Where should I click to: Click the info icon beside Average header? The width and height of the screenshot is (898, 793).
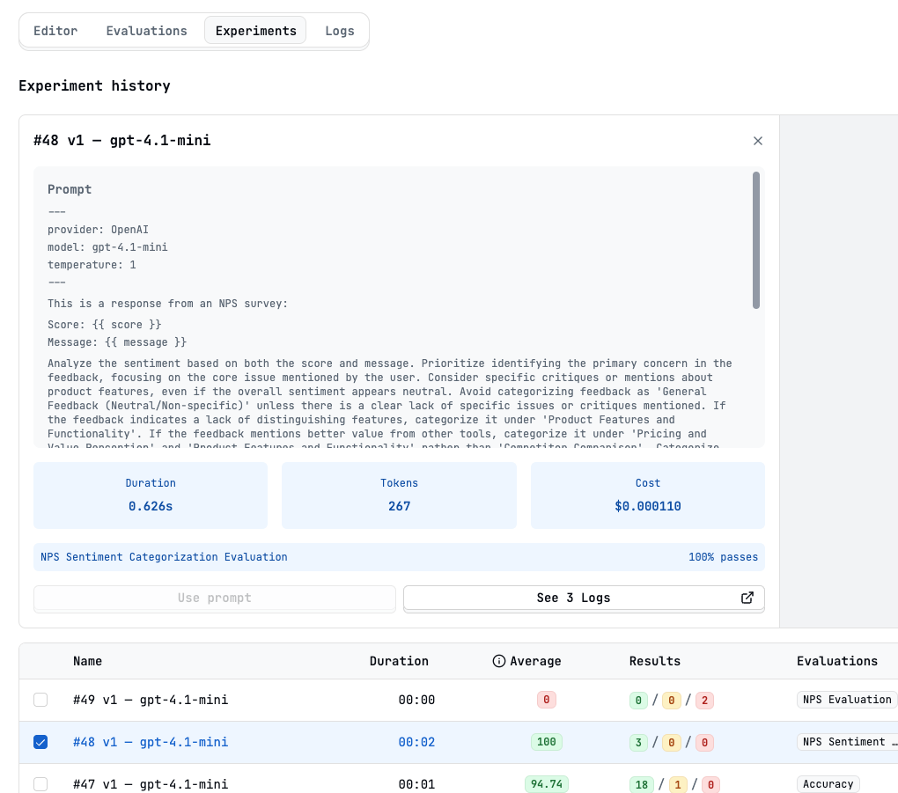click(499, 661)
